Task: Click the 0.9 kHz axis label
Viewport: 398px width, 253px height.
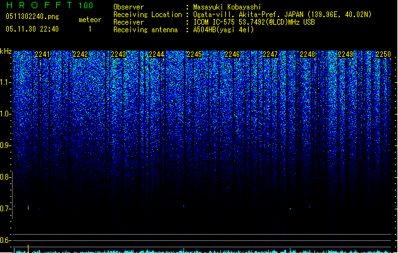Action: [x=5, y=145]
